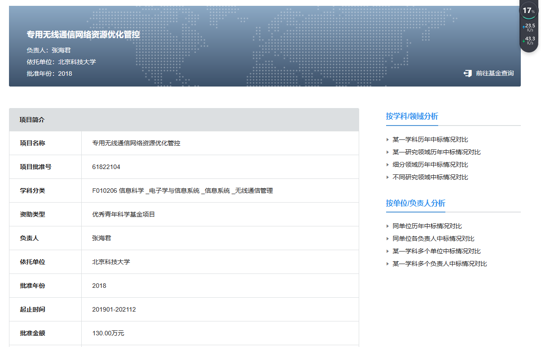This screenshot has width=541, height=347.
Task: Select the 按学科/领域分析 section heading
Action: click(x=412, y=117)
